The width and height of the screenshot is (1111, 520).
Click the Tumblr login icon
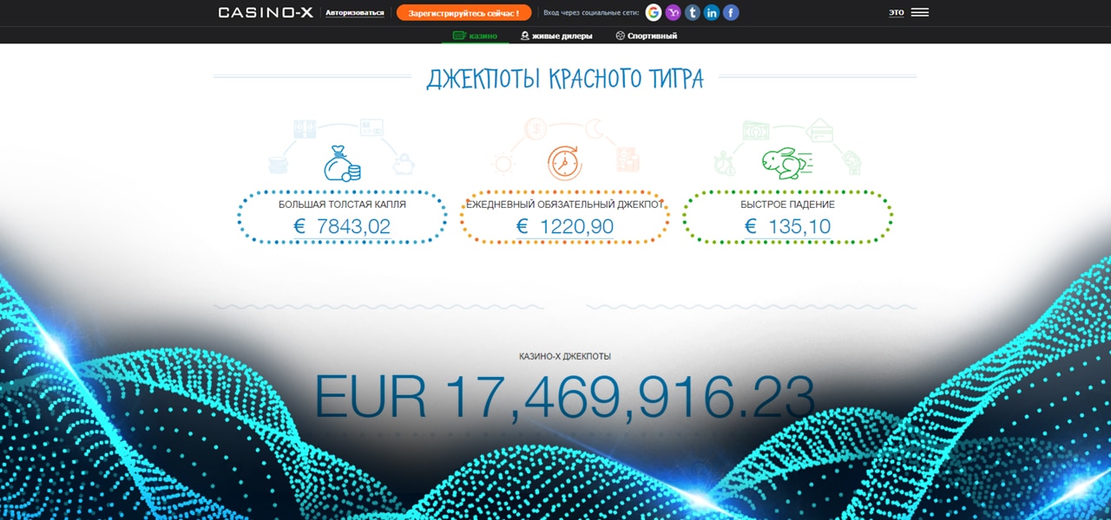tap(692, 12)
